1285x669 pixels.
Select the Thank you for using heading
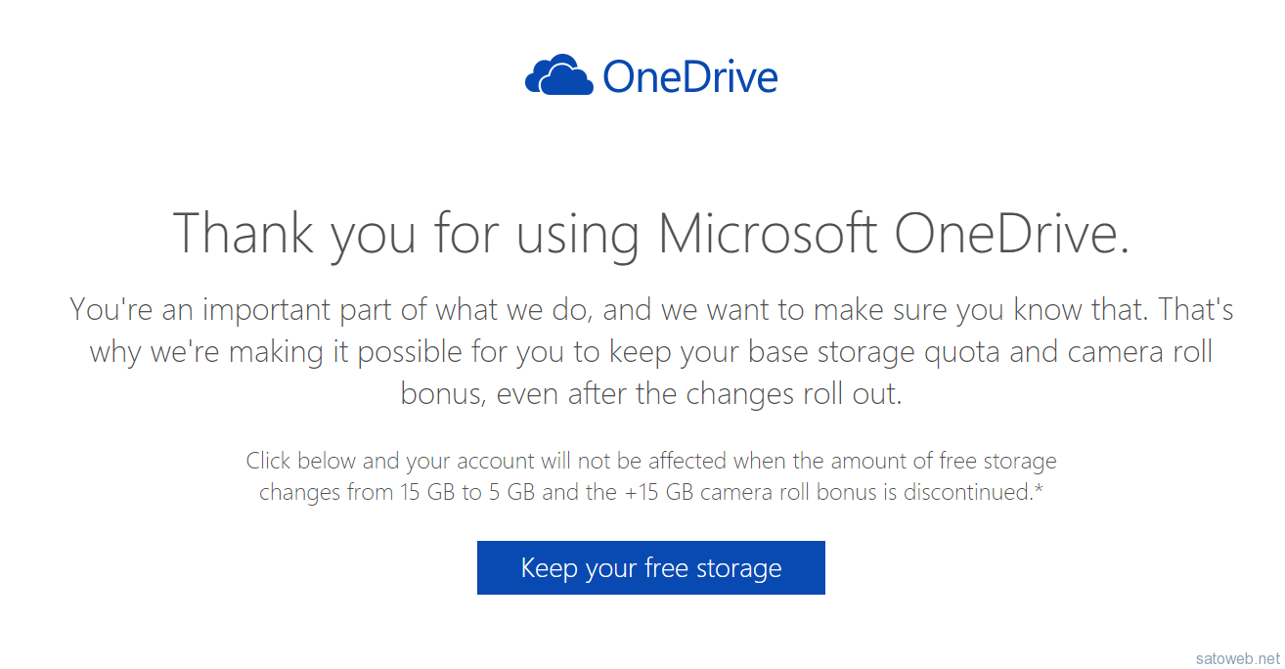click(x=651, y=234)
